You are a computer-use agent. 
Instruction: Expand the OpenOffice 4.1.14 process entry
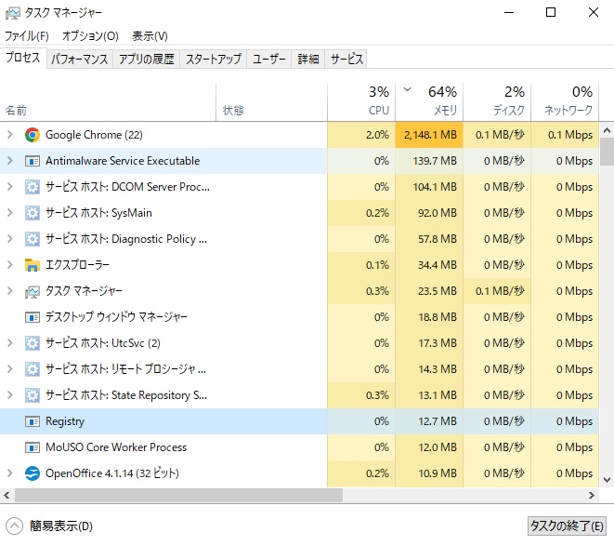(9, 473)
